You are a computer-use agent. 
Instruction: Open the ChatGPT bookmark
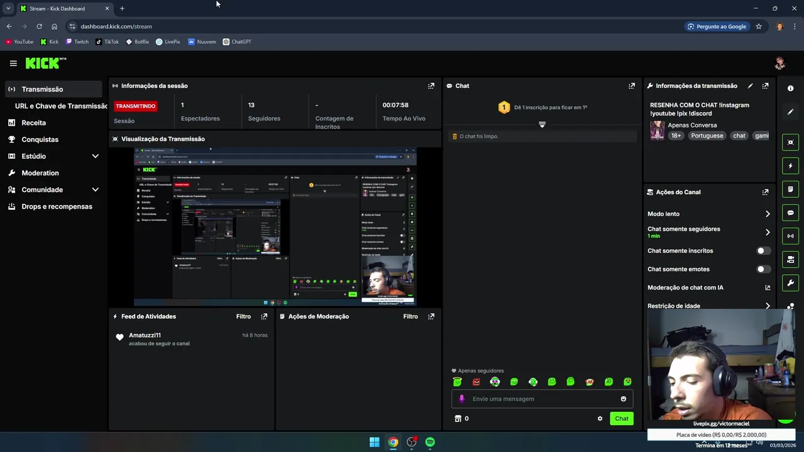[x=237, y=42]
